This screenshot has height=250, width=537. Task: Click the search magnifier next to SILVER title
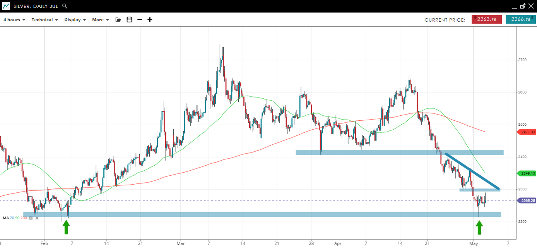pyautogui.click(x=65, y=6)
